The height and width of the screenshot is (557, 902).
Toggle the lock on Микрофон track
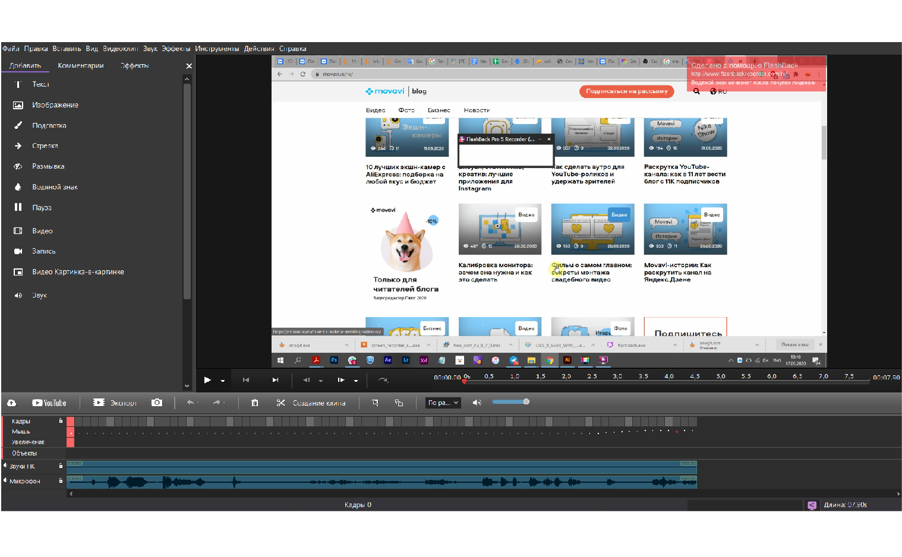(61, 480)
